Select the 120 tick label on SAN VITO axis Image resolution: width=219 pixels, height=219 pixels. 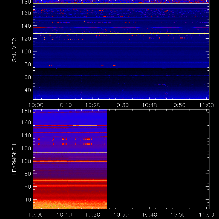coord(26,39)
